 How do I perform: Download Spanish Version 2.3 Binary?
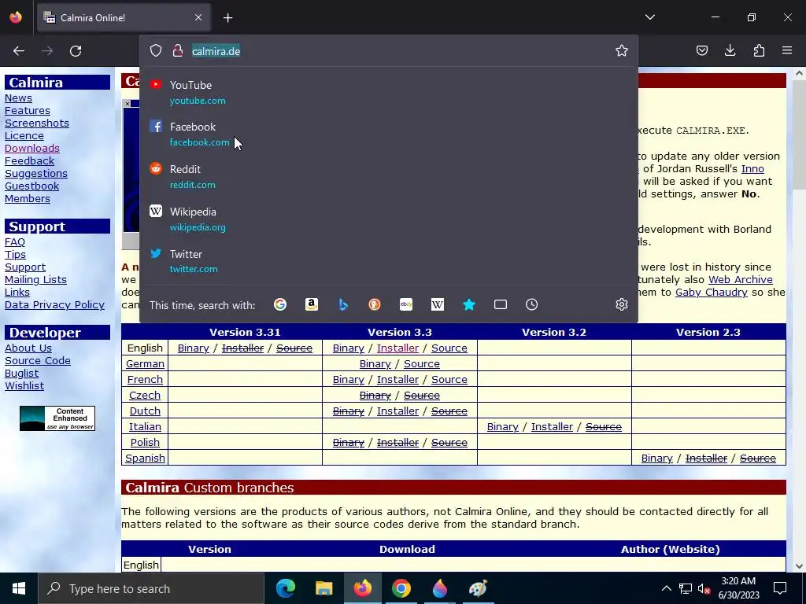(657, 459)
